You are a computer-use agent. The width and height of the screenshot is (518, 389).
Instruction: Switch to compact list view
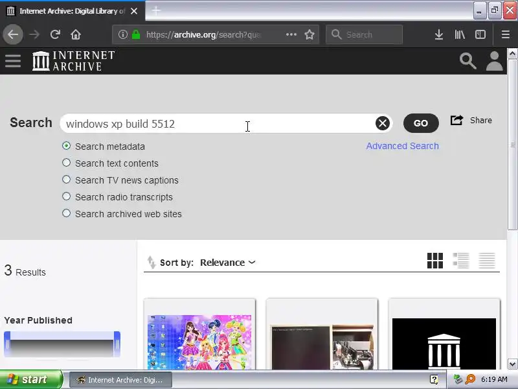487,261
